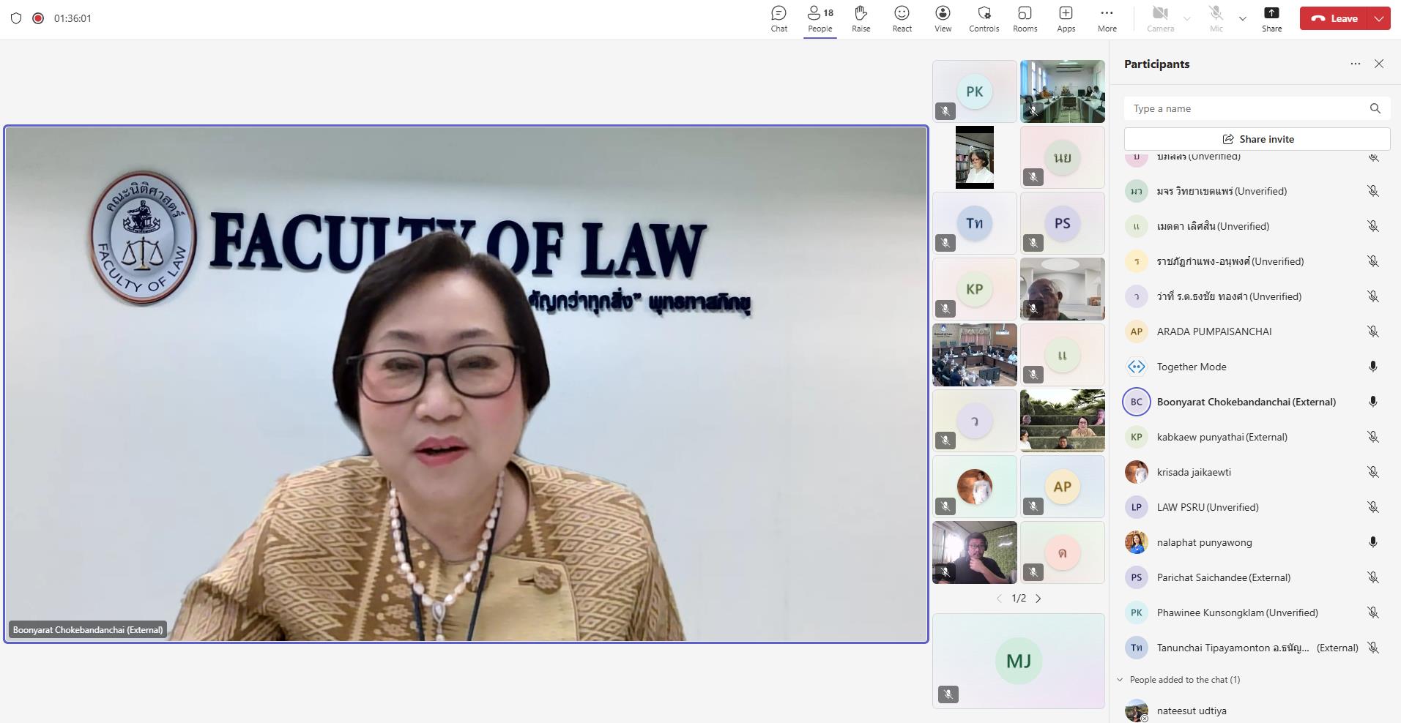The height and width of the screenshot is (723, 1401).
Task: Select the MJ participant tile
Action: (x=1018, y=661)
